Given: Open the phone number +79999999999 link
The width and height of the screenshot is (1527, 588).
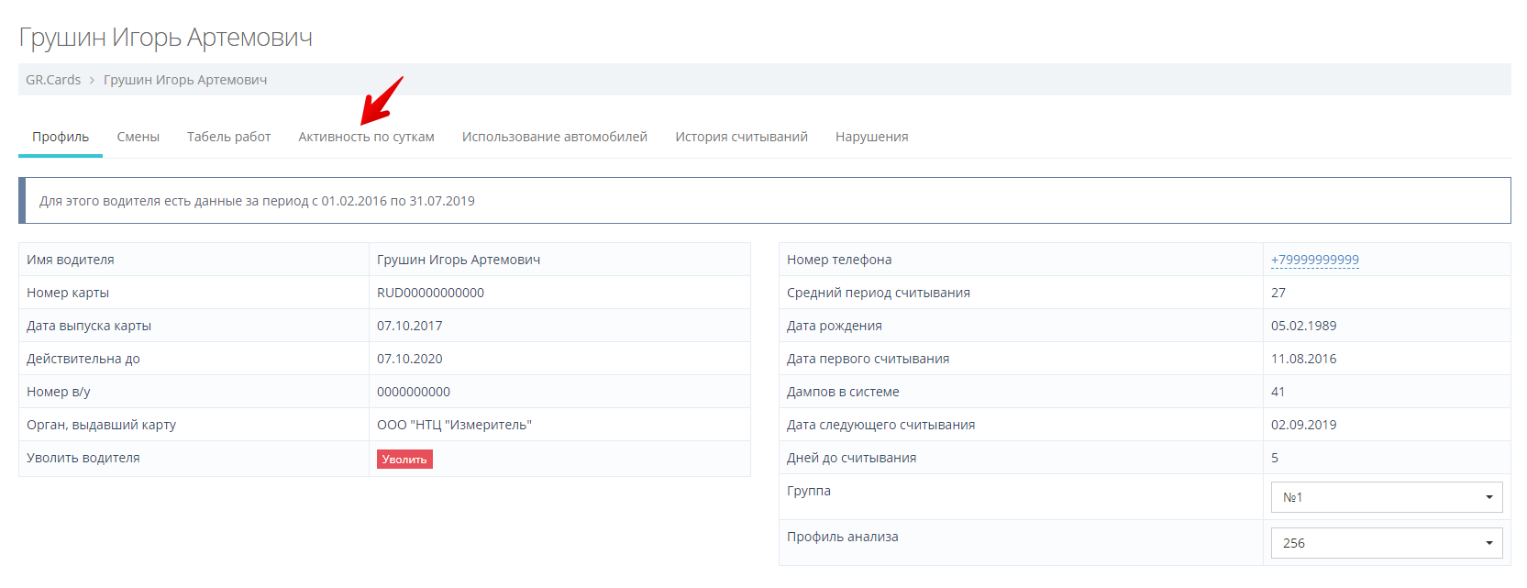Looking at the screenshot, I should coord(1314,260).
